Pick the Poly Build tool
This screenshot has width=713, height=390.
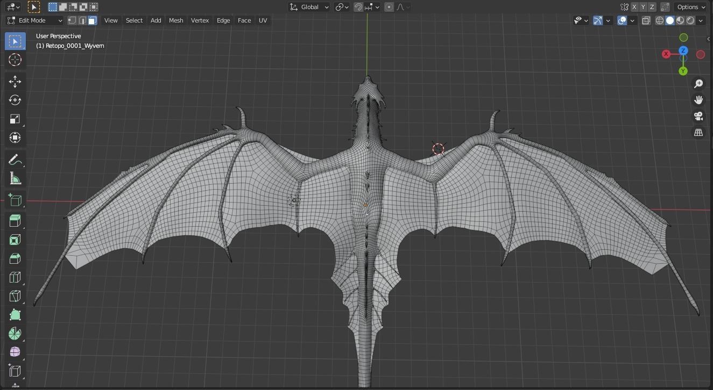[15, 315]
